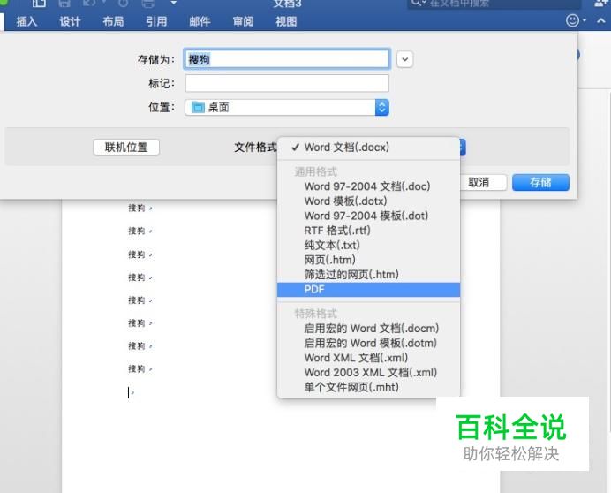This screenshot has width=611, height=493.
Task: Click the 存储为 filename field
Action: [287, 59]
